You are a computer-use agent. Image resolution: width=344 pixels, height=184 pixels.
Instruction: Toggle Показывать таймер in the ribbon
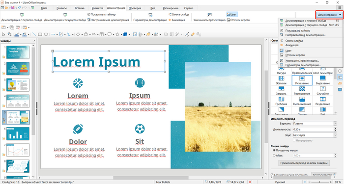pyautogui.click(x=101, y=14)
